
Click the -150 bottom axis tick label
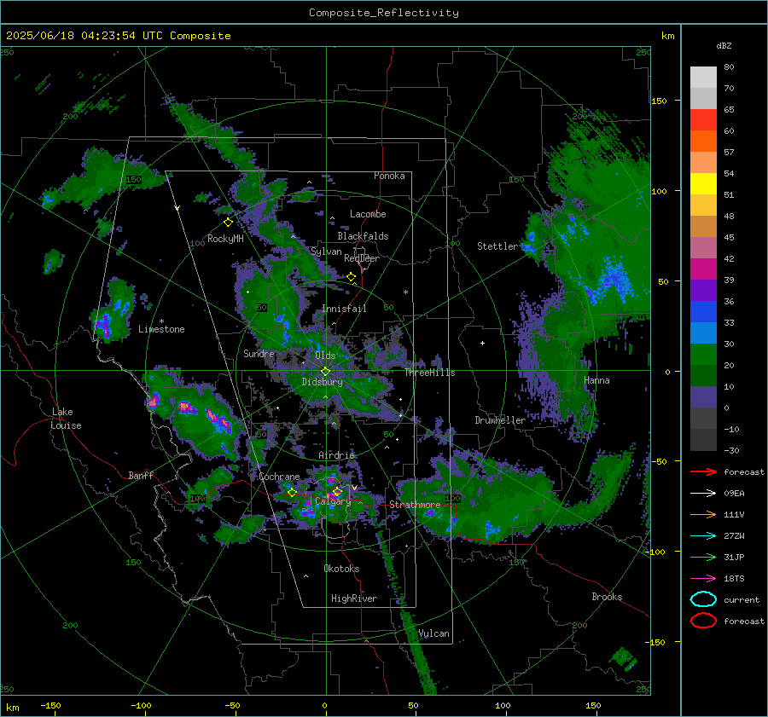pyautogui.click(x=50, y=706)
